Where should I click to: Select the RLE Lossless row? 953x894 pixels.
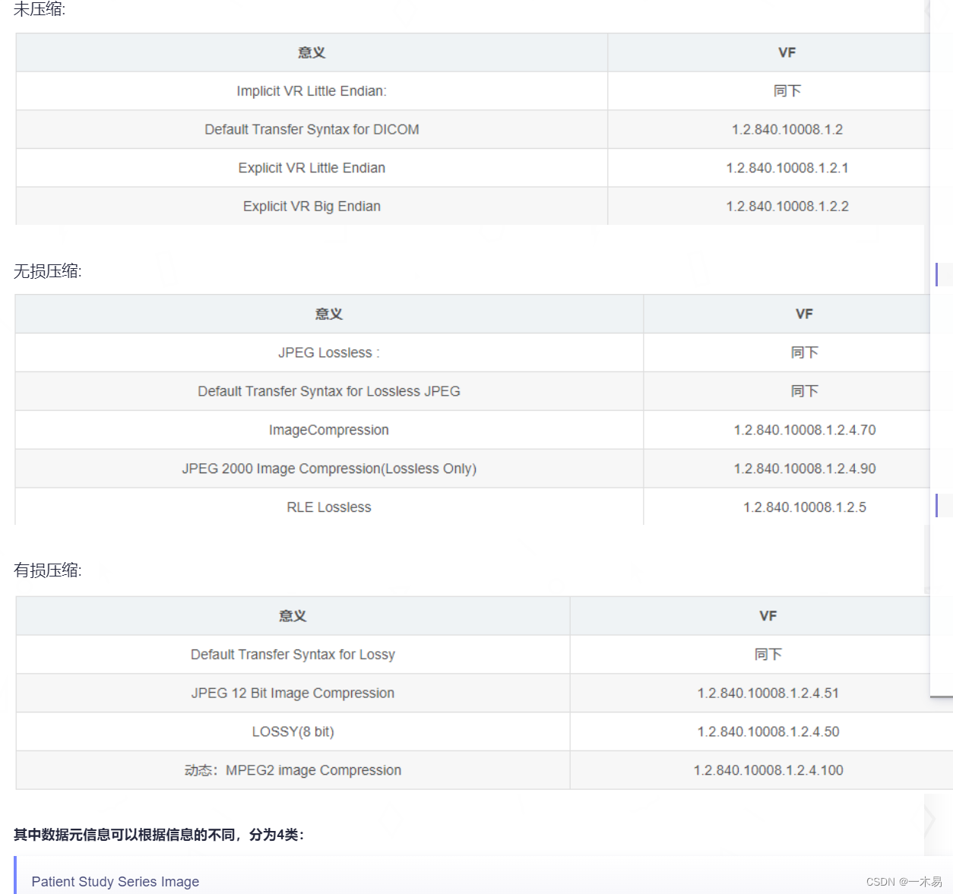click(x=328, y=507)
